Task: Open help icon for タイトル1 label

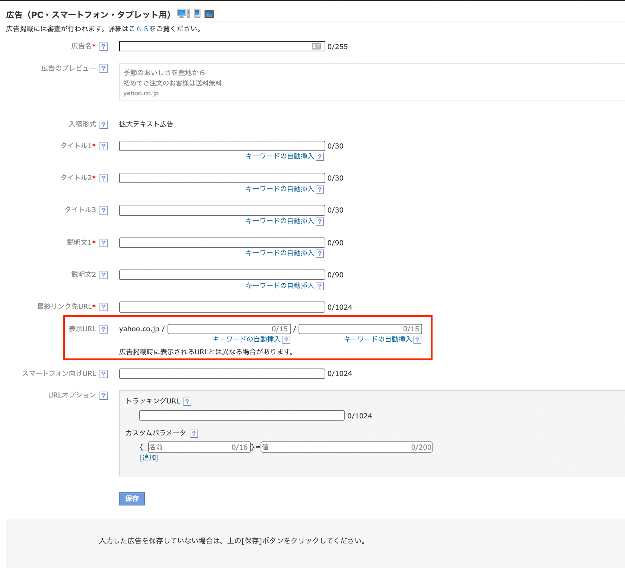Action: (104, 146)
